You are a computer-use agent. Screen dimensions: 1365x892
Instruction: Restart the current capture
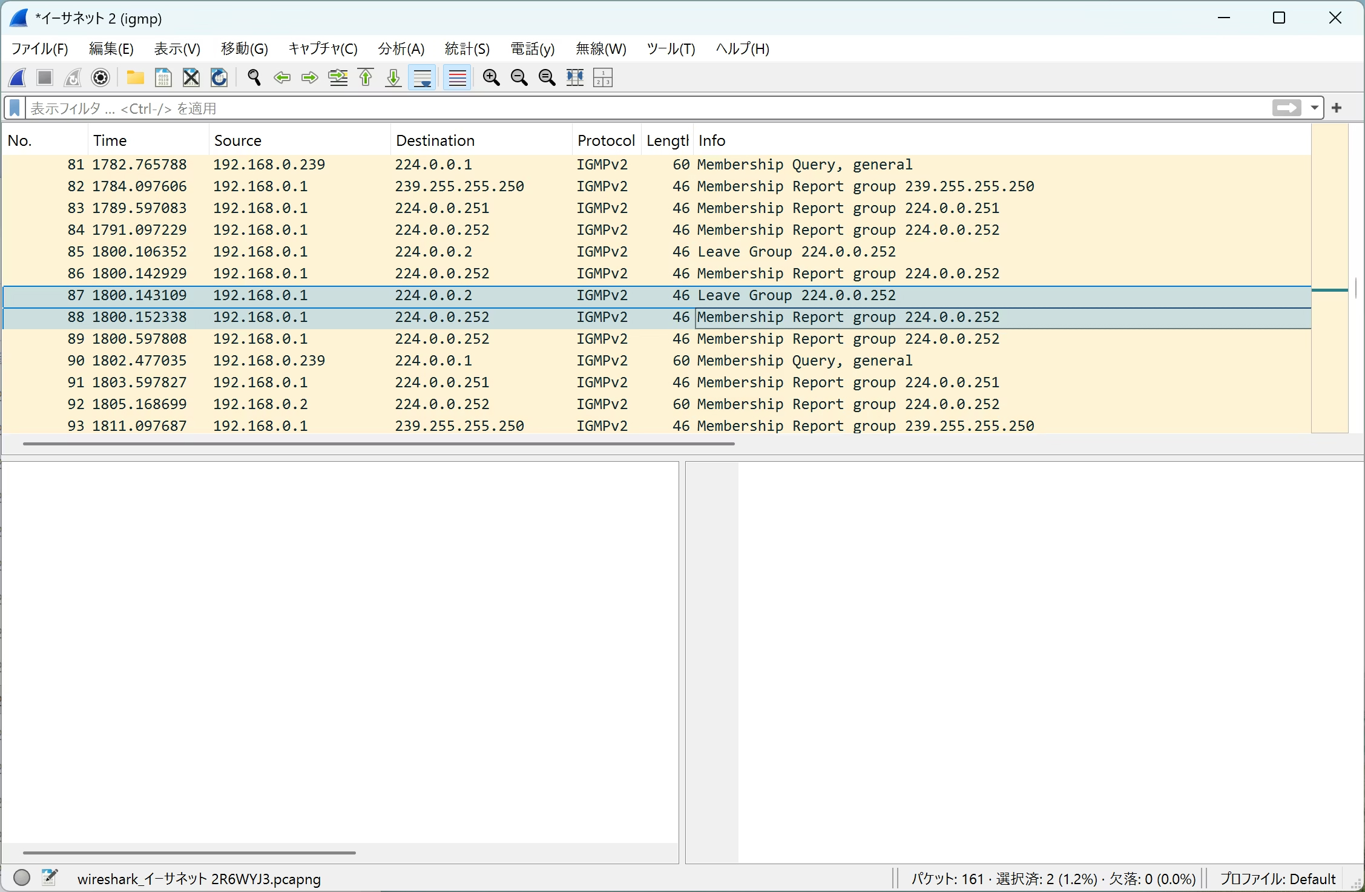(72, 77)
